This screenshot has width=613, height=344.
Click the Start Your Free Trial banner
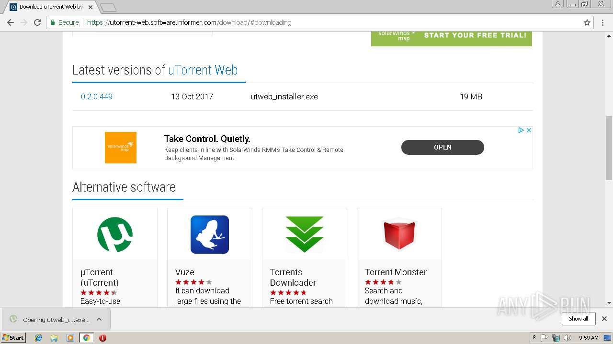point(452,38)
